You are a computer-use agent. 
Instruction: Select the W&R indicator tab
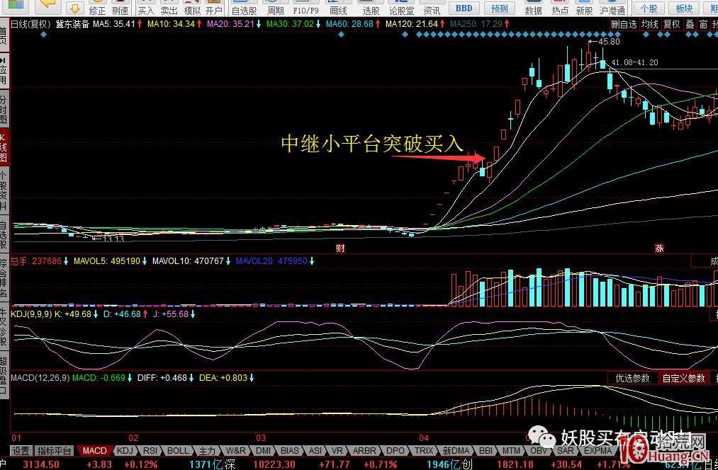[x=235, y=451]
